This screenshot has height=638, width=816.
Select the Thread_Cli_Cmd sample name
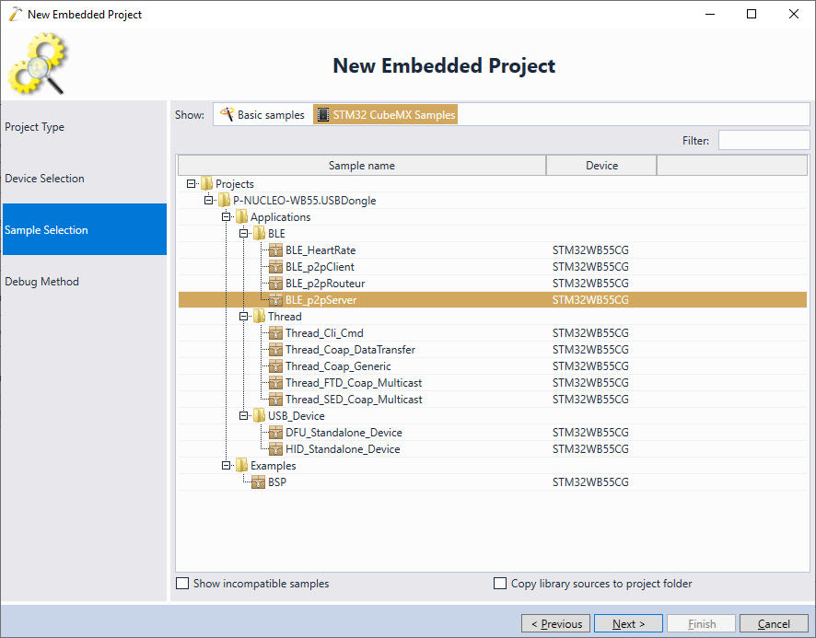[324, 333]
